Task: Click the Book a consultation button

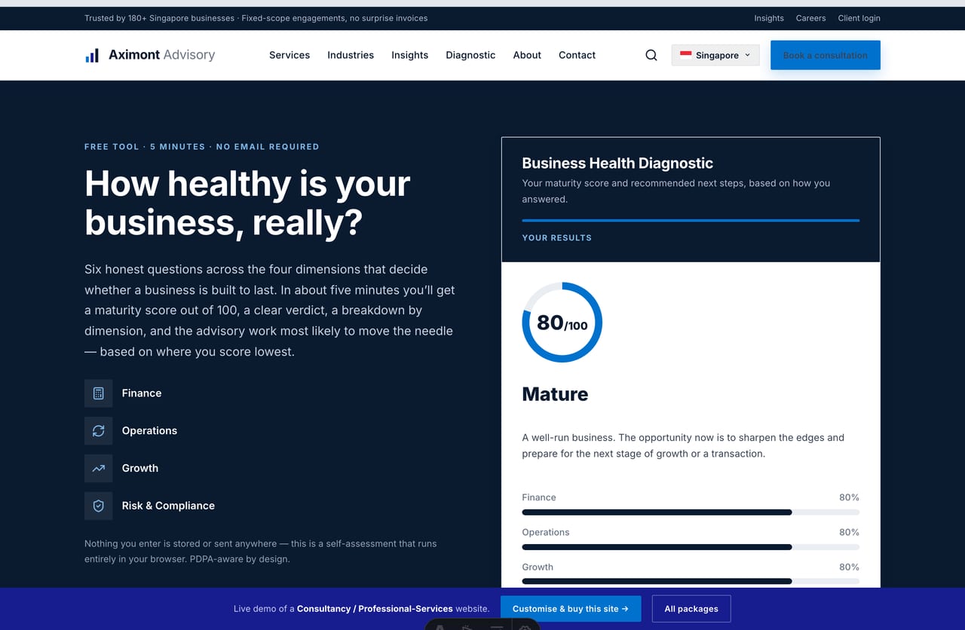Action: (826, 55)
